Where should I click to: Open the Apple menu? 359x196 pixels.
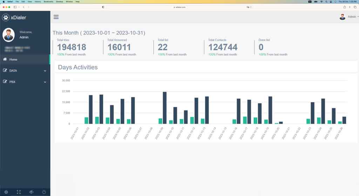[4, 1]
